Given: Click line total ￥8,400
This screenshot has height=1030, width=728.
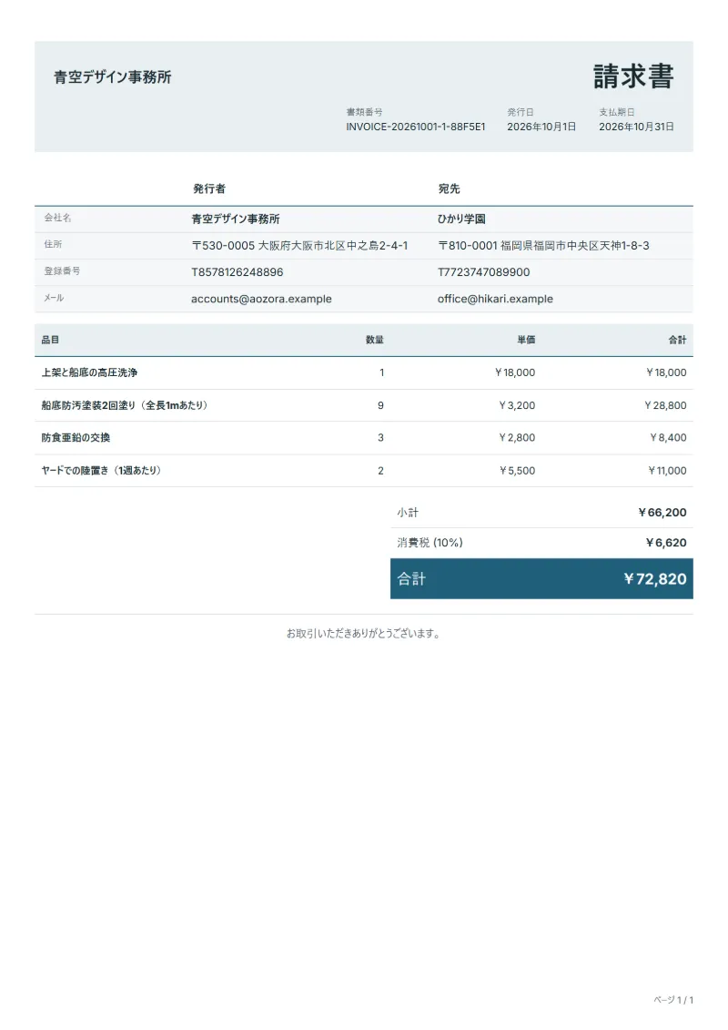Looking at the screenshot, I should [x=668, y=437].
